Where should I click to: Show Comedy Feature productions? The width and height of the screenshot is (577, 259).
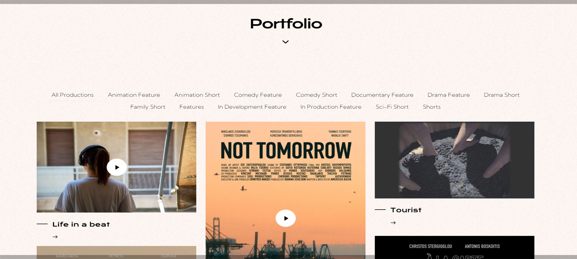(258, 95)
